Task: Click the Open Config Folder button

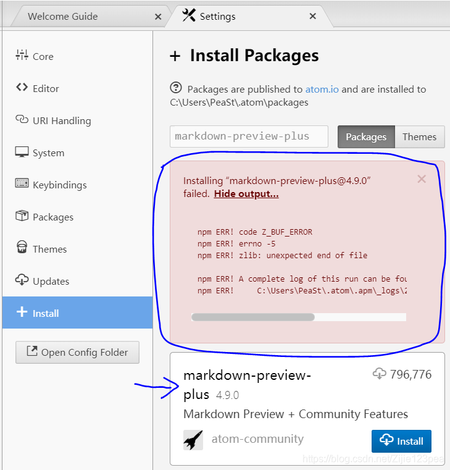Action: (x=77, y=352)
